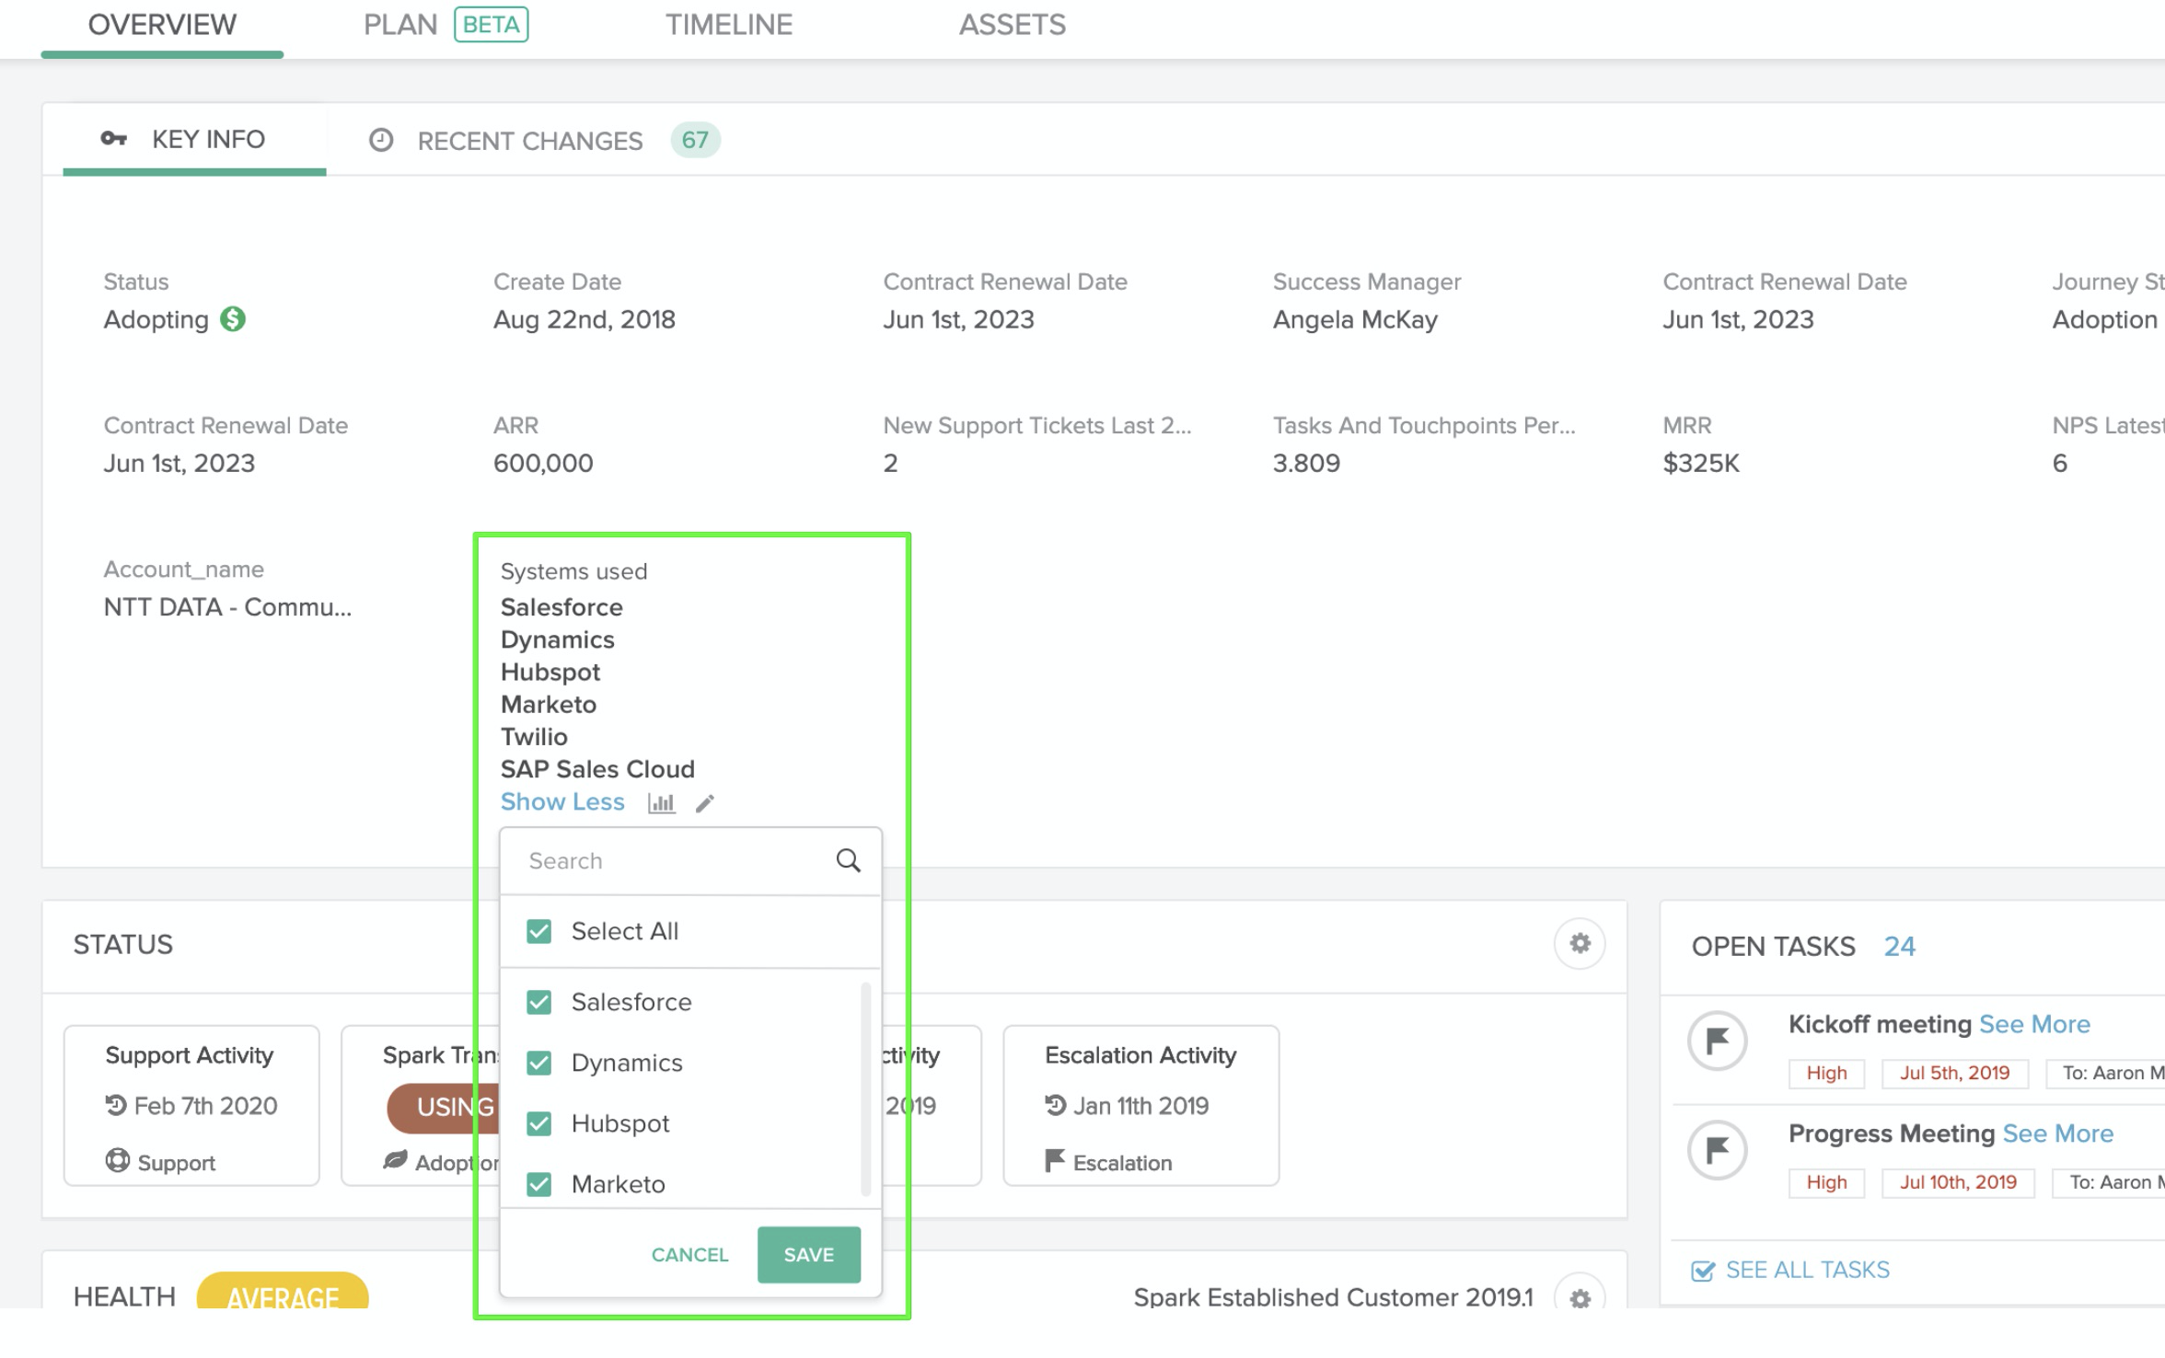Viewport: 2165px width, 1358px height.
Task: Click the Success Manager value Angela McKay
Action: (x=1355, y=319)
